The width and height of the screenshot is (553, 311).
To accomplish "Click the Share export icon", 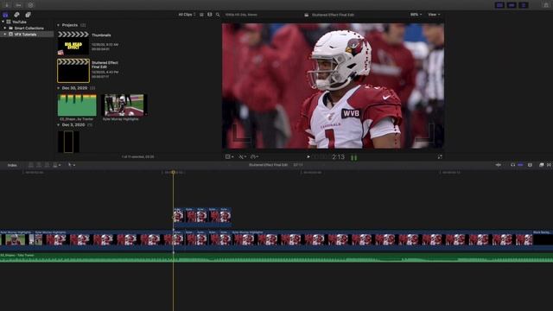I will click(546, 5).
